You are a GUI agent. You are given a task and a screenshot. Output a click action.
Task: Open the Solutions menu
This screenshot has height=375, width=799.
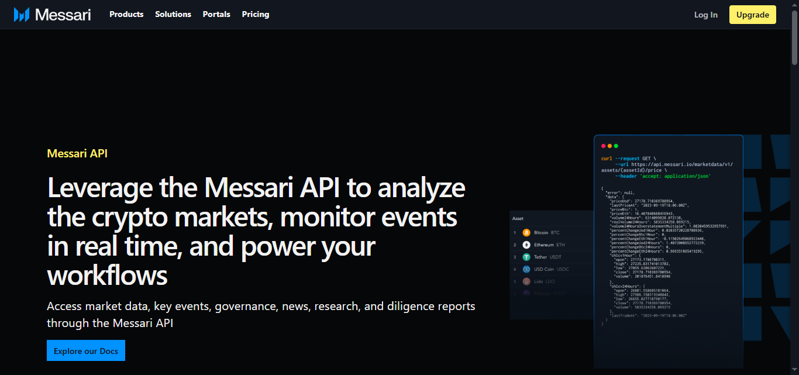pos(173,14)
